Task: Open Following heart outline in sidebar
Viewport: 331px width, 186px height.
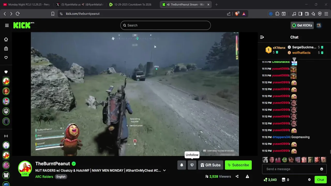Action: (6, 58)
